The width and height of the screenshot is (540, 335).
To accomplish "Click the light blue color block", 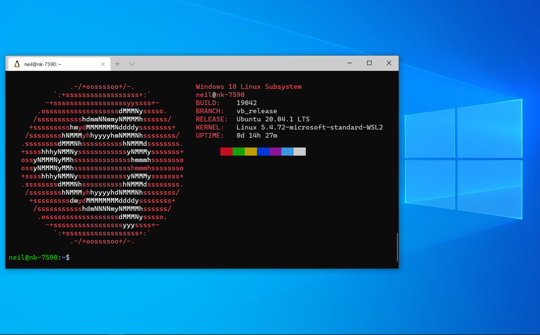I will [x=287, y=152].
